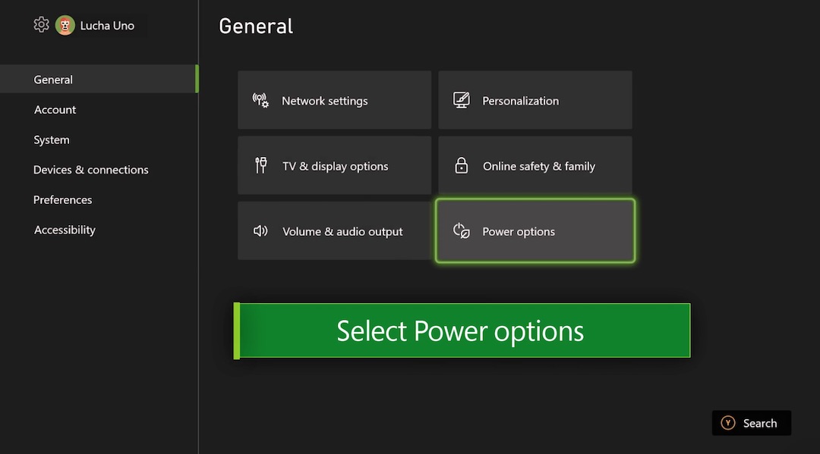Click the Personalization monitor icon
820x454 pixels.
click(x=462, y=100)
